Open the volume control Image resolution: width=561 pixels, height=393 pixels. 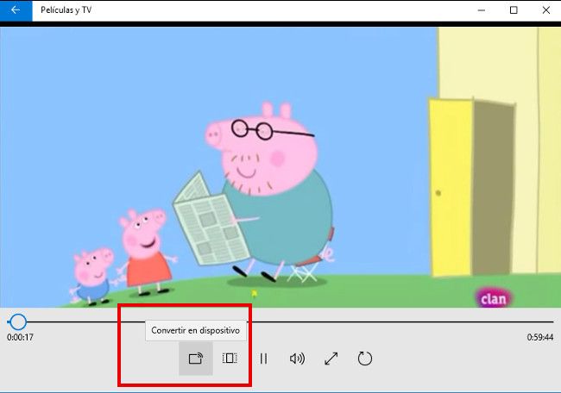pos(297,359)
